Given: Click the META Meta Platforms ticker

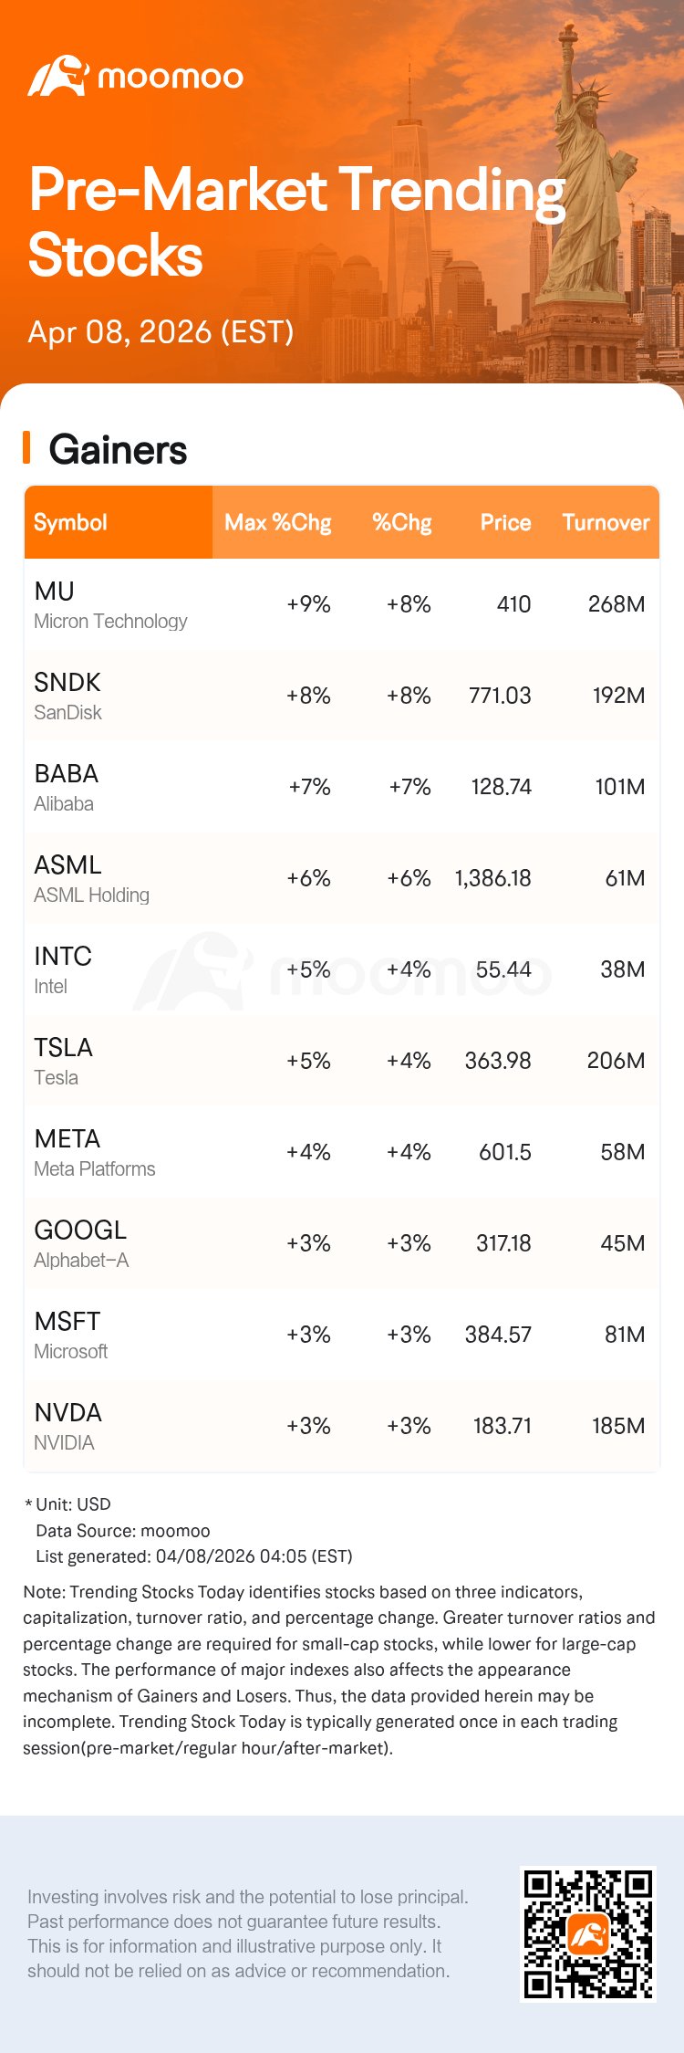Looking at the screenshot, I should 67,1139.
